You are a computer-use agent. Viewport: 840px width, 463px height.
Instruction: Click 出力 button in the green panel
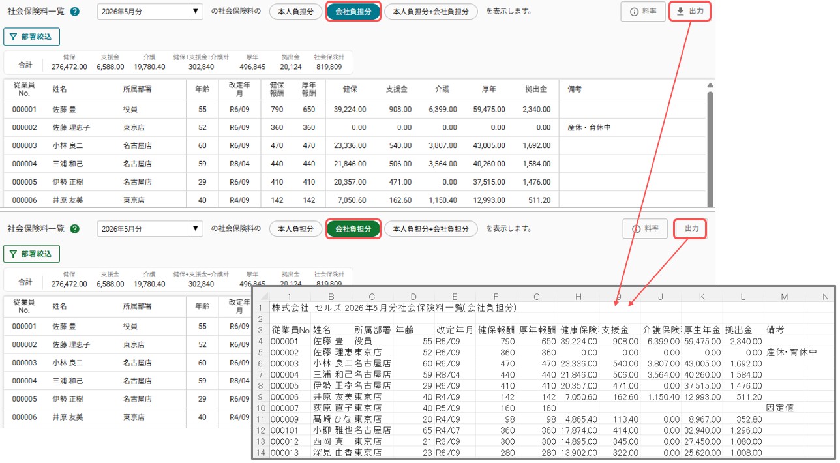(x=691, y=229)
